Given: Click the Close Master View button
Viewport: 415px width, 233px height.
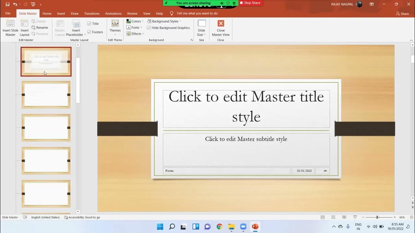Looking at the screenshot, I should tap(221, 28).
